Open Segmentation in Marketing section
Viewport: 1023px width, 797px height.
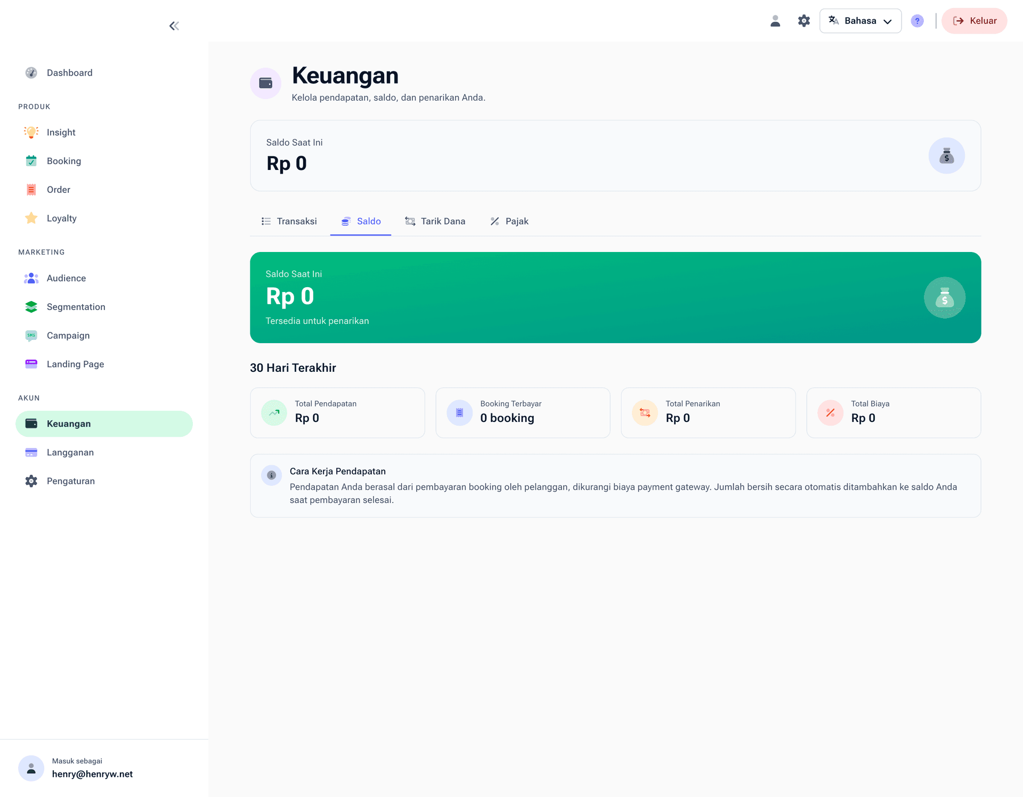[x=76, y=307]
